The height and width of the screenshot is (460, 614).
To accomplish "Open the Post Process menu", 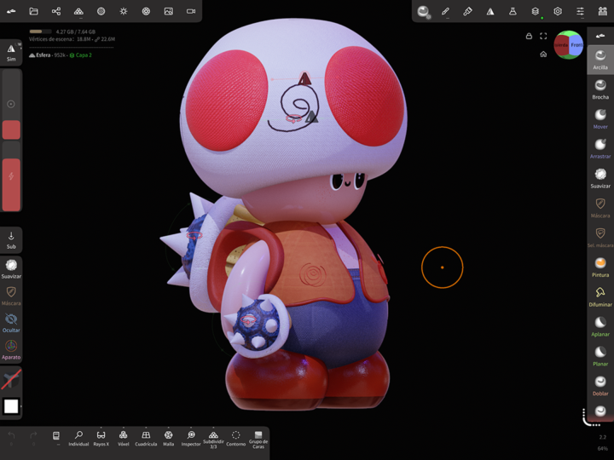I will [x=146, y=11].
